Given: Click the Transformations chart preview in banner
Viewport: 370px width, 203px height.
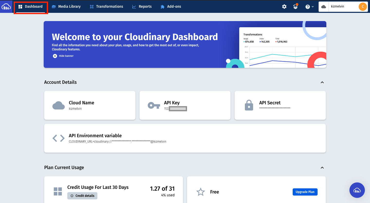Looking at the screenshot, I should (283, 48).
